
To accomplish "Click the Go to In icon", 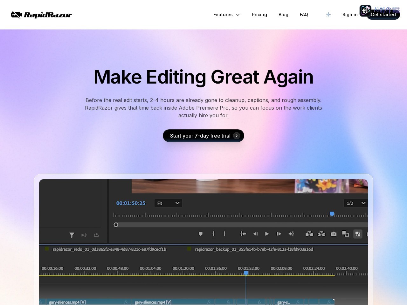I will click(x=243, y=234).
